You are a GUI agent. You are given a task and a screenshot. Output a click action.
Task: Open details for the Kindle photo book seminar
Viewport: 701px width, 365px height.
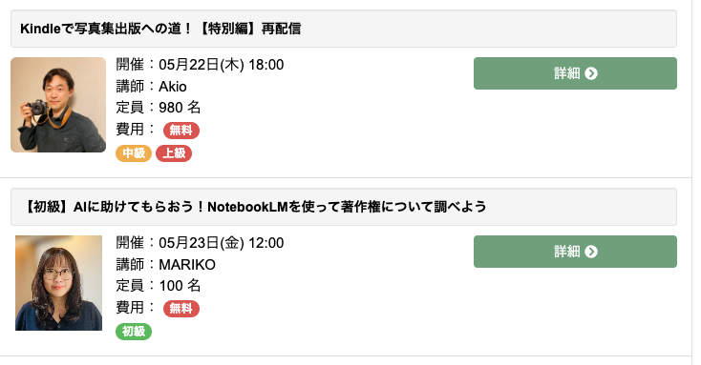(x=575, y=73)
